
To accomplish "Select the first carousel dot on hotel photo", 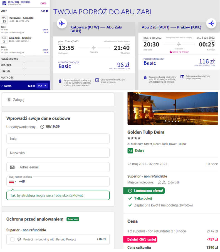I will click(165, 121).
